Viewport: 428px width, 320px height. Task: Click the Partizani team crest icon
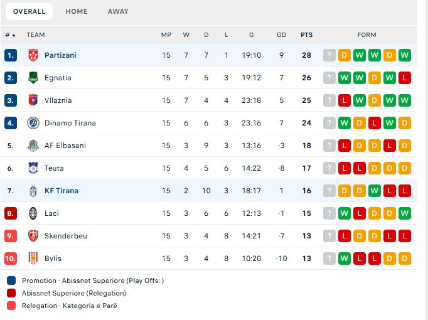click(33, 55)
